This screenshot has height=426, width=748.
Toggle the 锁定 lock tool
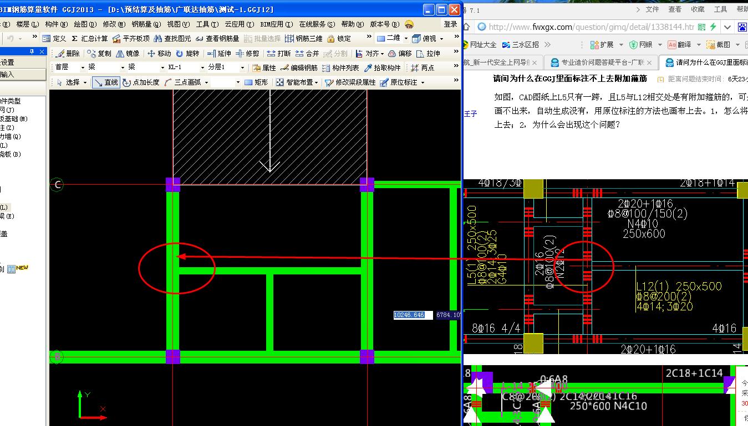tap(339, 38)
